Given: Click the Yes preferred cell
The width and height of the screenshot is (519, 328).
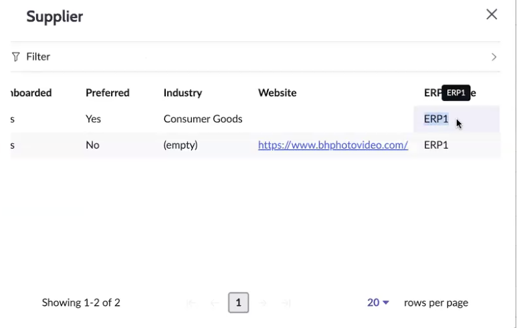Looking at the screenshot, I should click(x=94, y=119).
